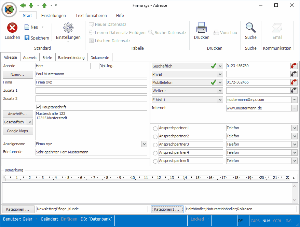Select Ansprechpartner1 radio button

click(155, 128)
